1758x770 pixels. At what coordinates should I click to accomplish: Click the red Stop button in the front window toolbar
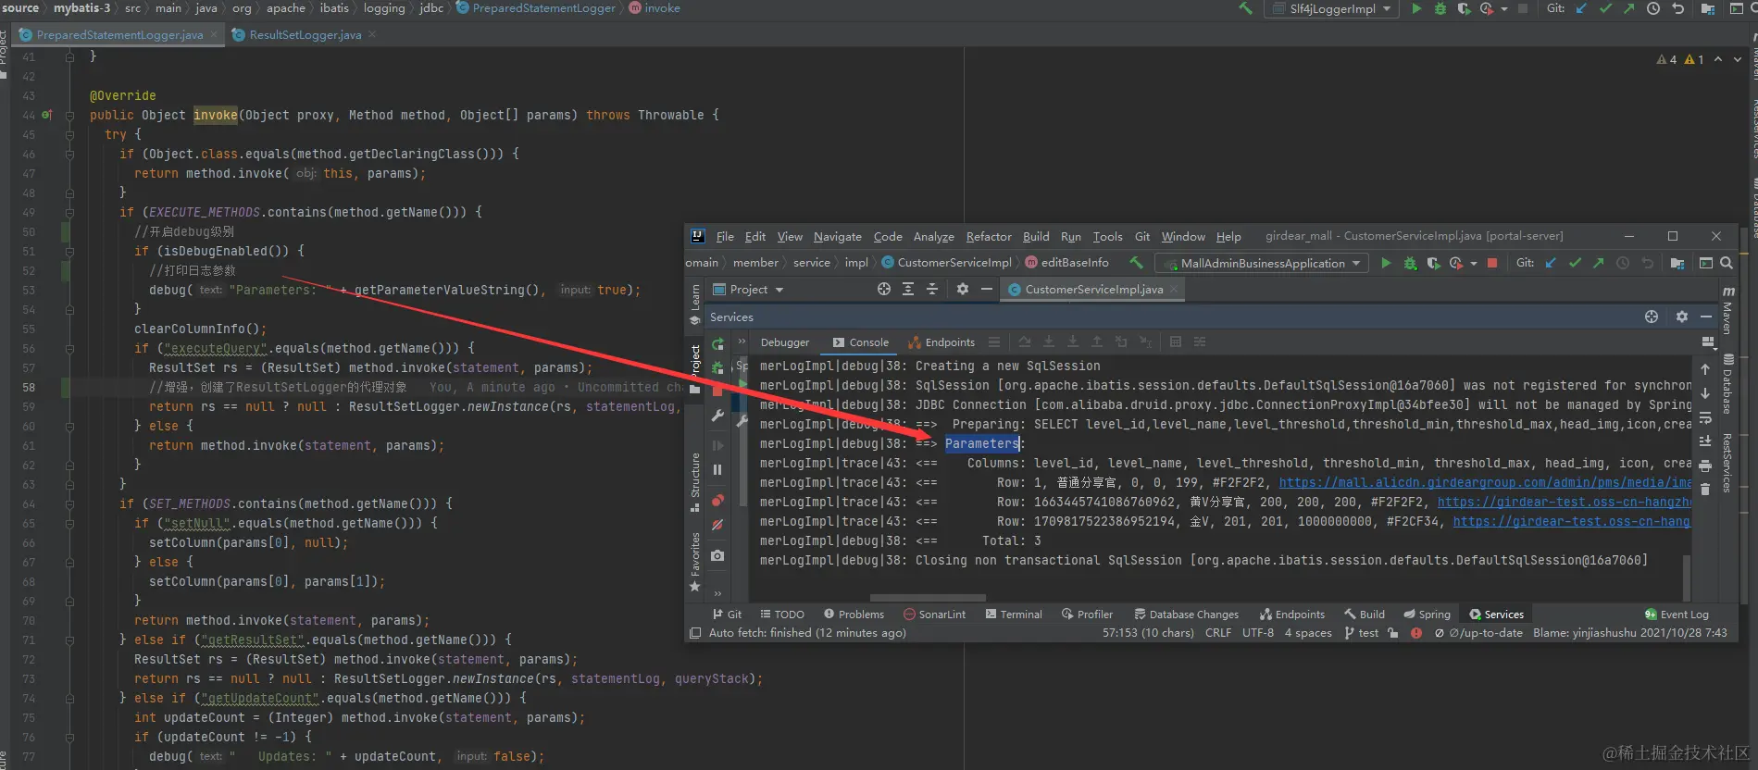point(1492,264)
